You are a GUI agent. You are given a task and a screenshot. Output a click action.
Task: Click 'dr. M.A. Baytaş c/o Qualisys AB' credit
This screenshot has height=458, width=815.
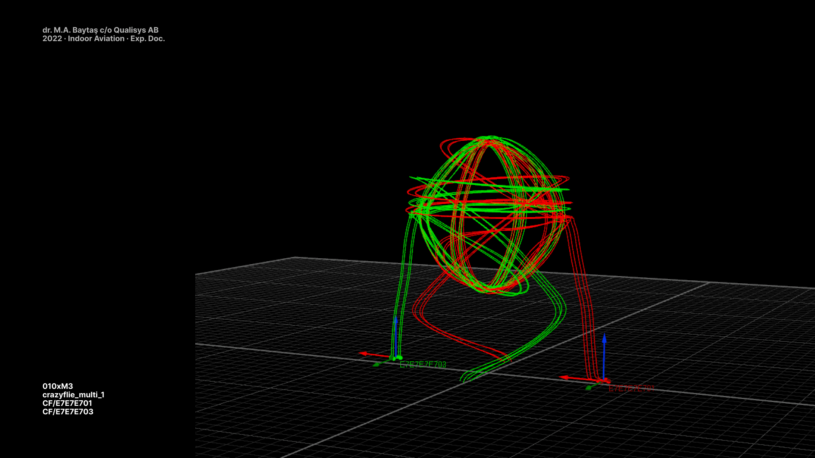(101, 30)
